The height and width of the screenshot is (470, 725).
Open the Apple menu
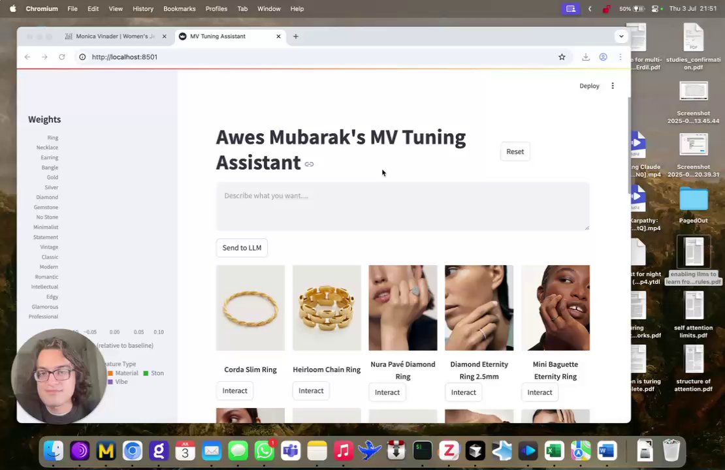(x=12, y=8)
